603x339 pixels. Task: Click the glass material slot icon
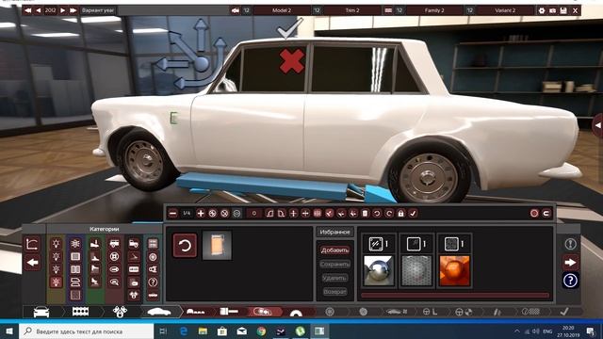(375, 244)
